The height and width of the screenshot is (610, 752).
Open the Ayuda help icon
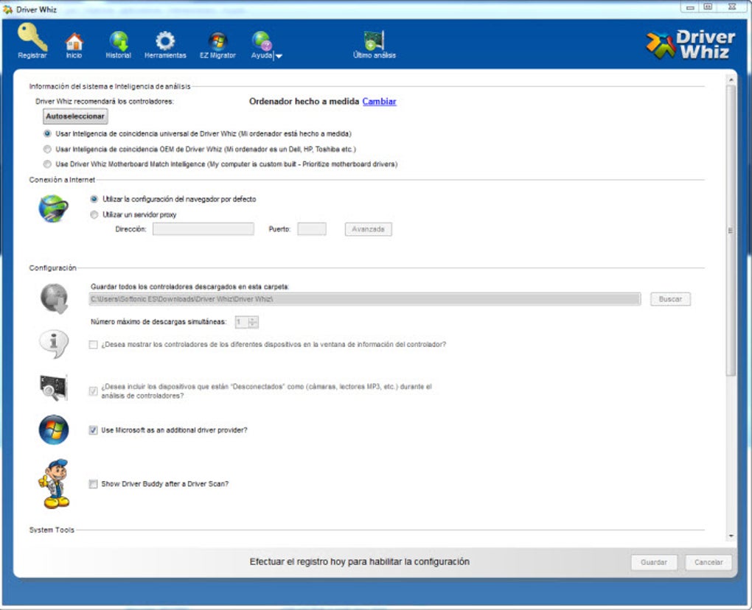(262, 41)
